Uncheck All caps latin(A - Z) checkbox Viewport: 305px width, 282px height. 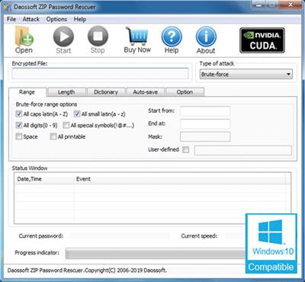pyautogui.click(x=19, y=114)
